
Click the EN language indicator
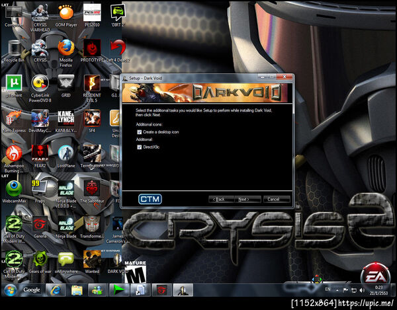pos(328,290)
